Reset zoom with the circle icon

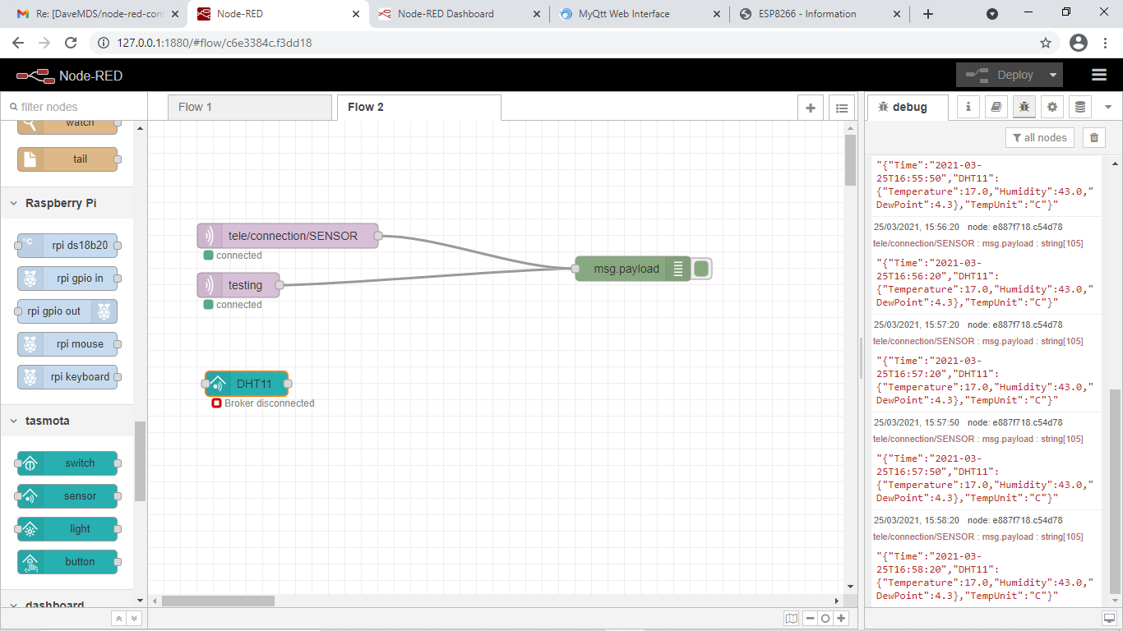[823, 618]
